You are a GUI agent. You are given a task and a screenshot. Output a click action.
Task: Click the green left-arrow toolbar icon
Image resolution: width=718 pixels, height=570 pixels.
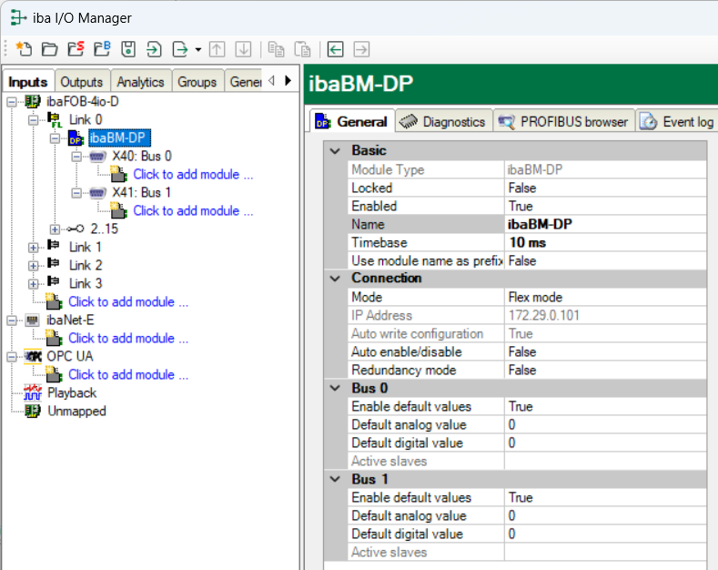(x=336, y=49)
